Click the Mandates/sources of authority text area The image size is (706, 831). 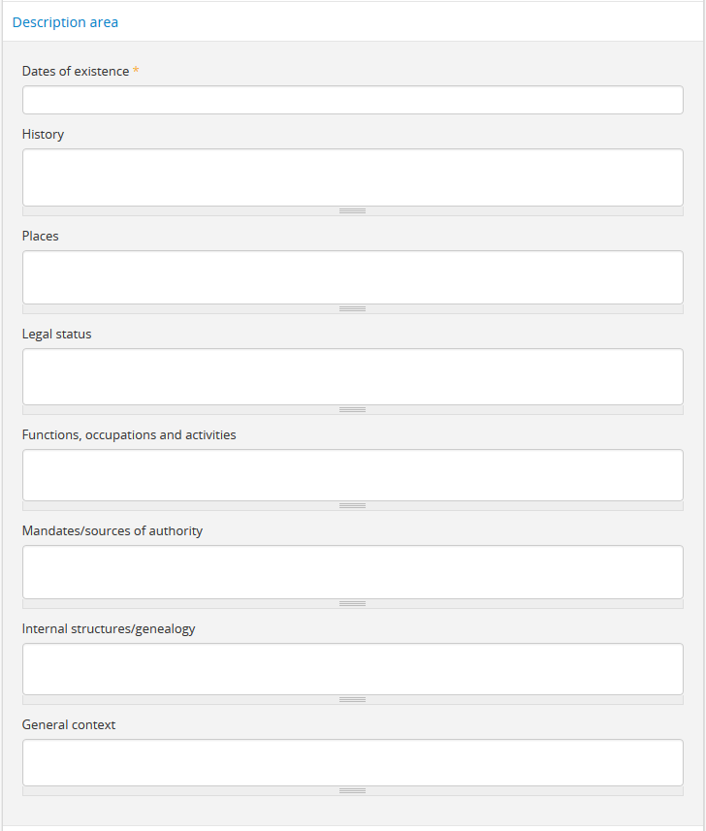[352, 572]
